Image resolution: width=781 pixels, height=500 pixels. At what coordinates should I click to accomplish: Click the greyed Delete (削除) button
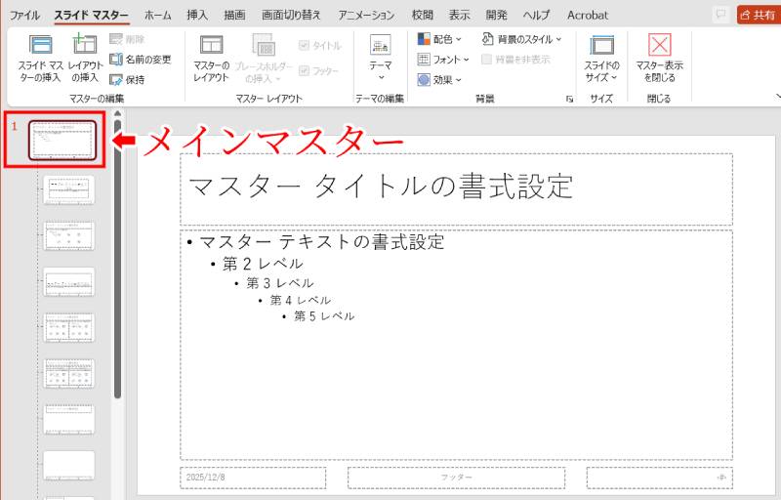click(x=127, y=39)
